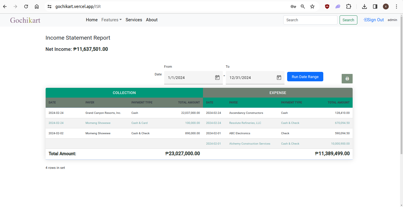The image size is (403, 207).
Task: Go to the About page
Action: pos(152,20)
